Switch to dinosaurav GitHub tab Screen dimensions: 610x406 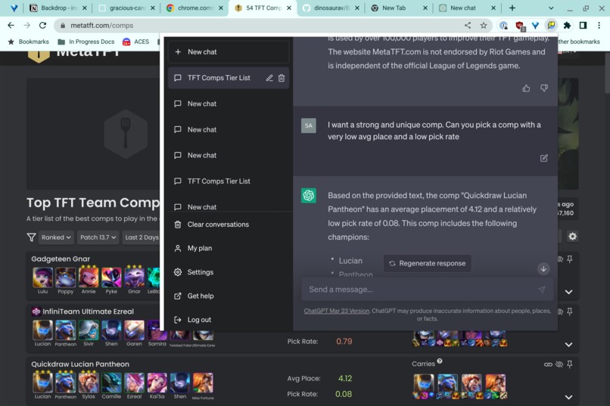click(x=331, y=8)
